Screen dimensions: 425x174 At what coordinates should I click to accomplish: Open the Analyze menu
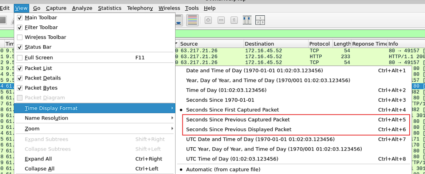point(82,8)
